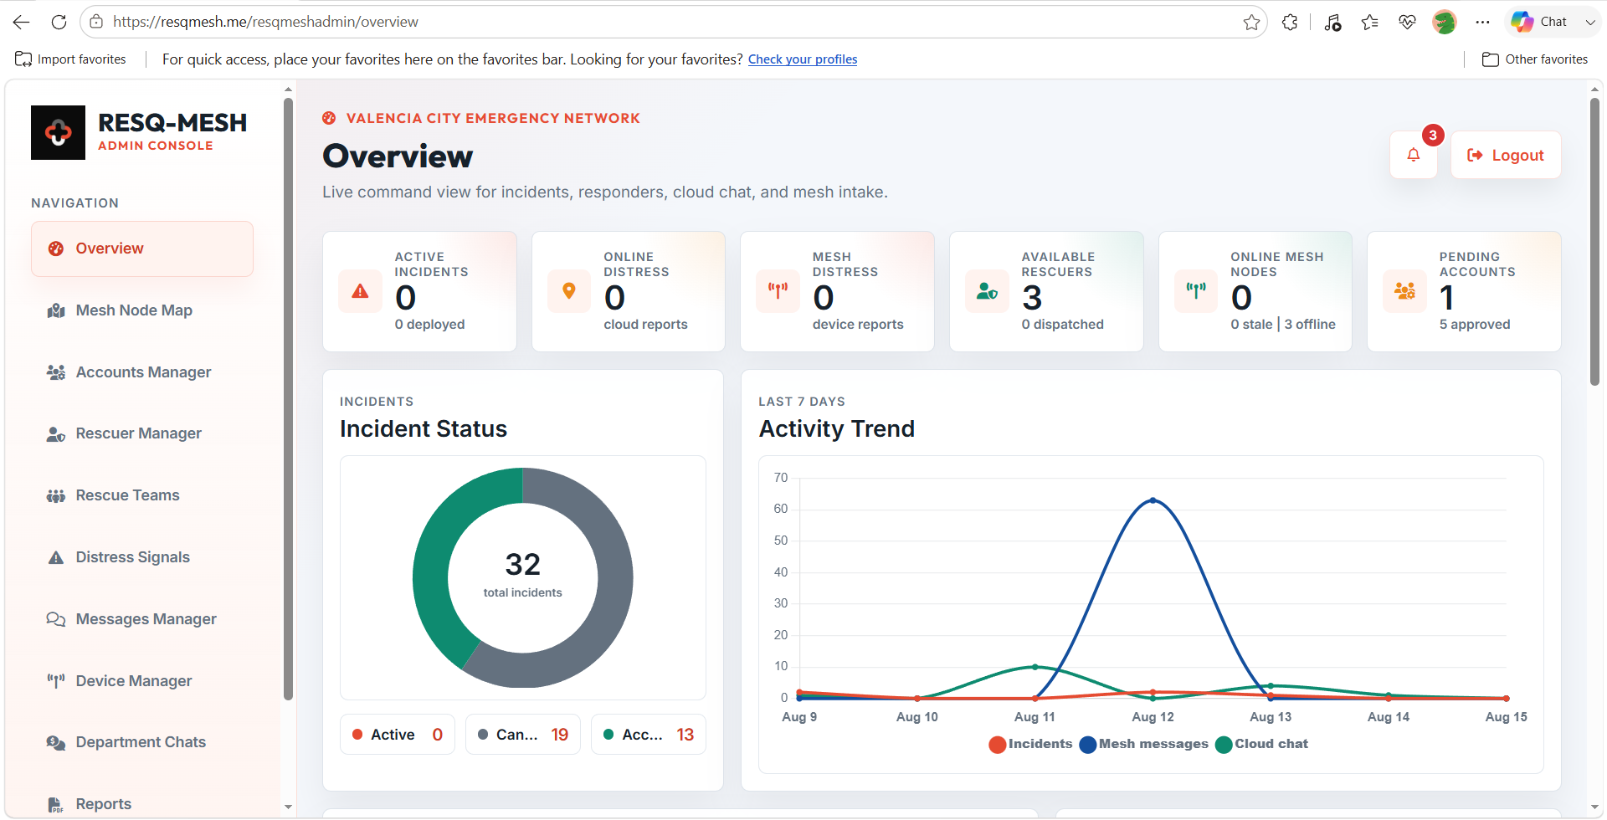Open Accounts Manager page
The width and height of the screenshot is (1607, 820).
tap(142, 372)
